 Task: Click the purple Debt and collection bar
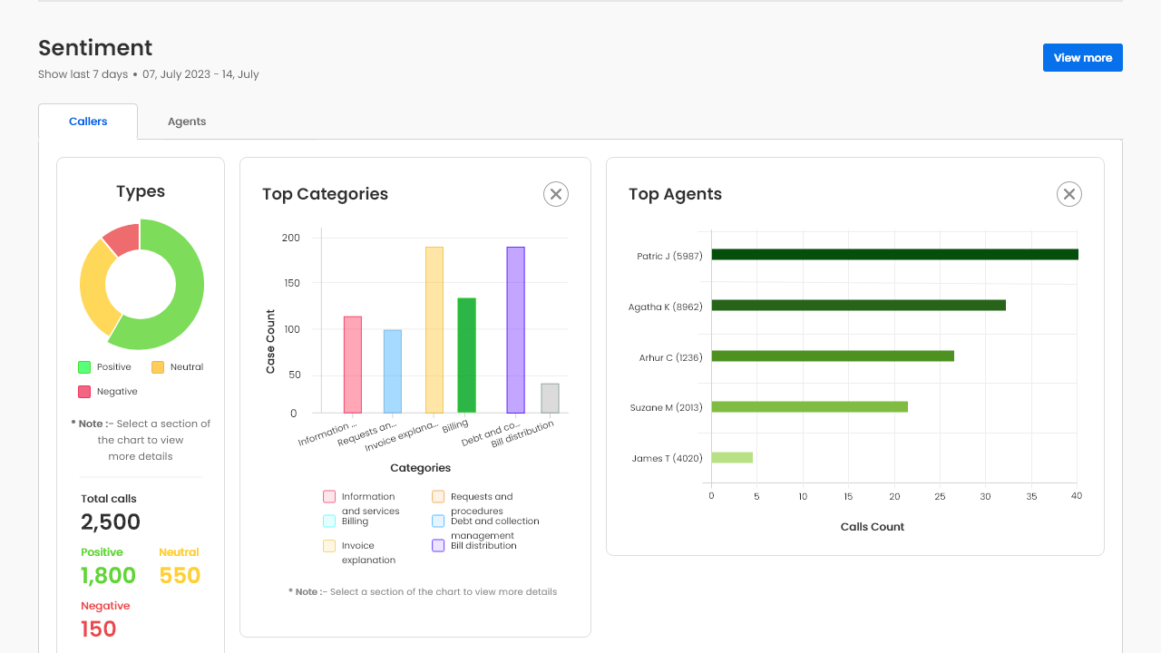515,330
